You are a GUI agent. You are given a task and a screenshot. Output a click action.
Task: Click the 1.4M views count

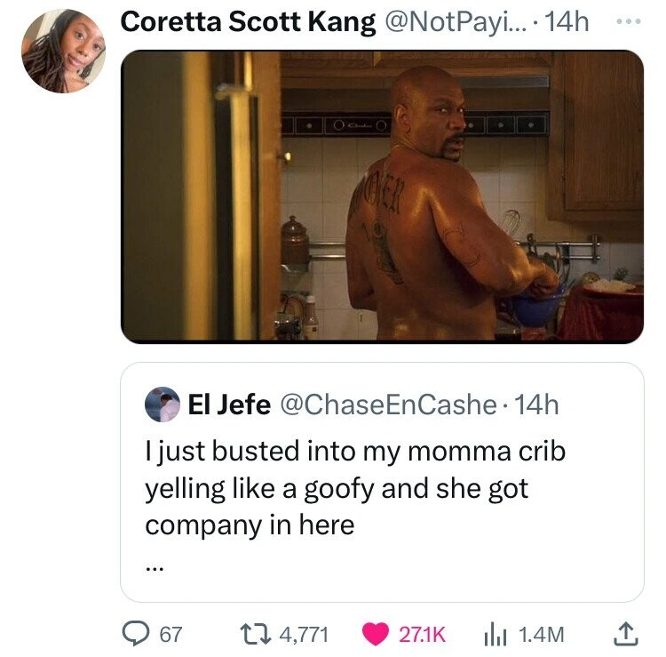point(542,634)
